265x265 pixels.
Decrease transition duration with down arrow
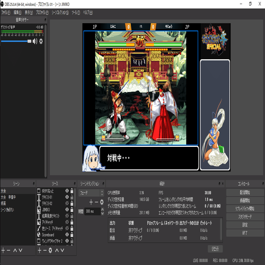tap(102, 213)
